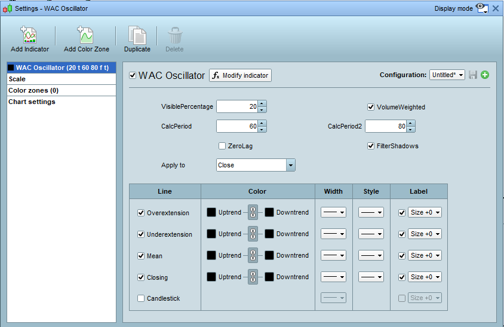Open Chart settings section

point(62,102)
